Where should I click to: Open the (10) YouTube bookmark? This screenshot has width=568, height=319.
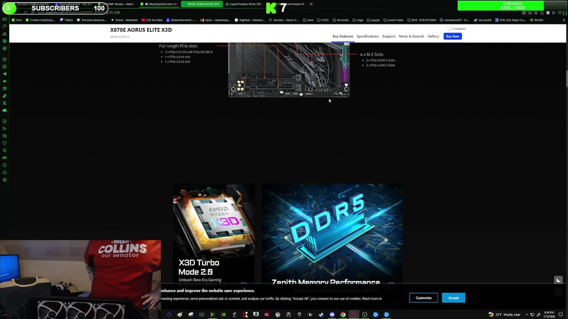tap(152, 20)
